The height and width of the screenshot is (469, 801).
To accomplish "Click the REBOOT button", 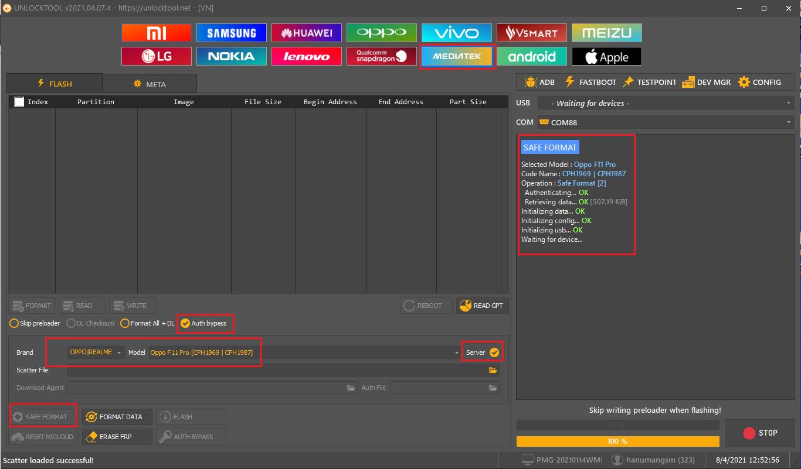I will pos(426,306).
